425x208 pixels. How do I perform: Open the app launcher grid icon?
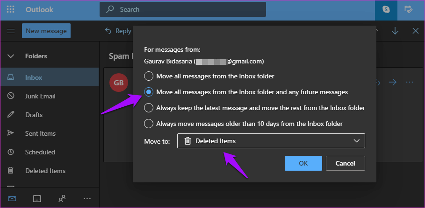point(11,9)
